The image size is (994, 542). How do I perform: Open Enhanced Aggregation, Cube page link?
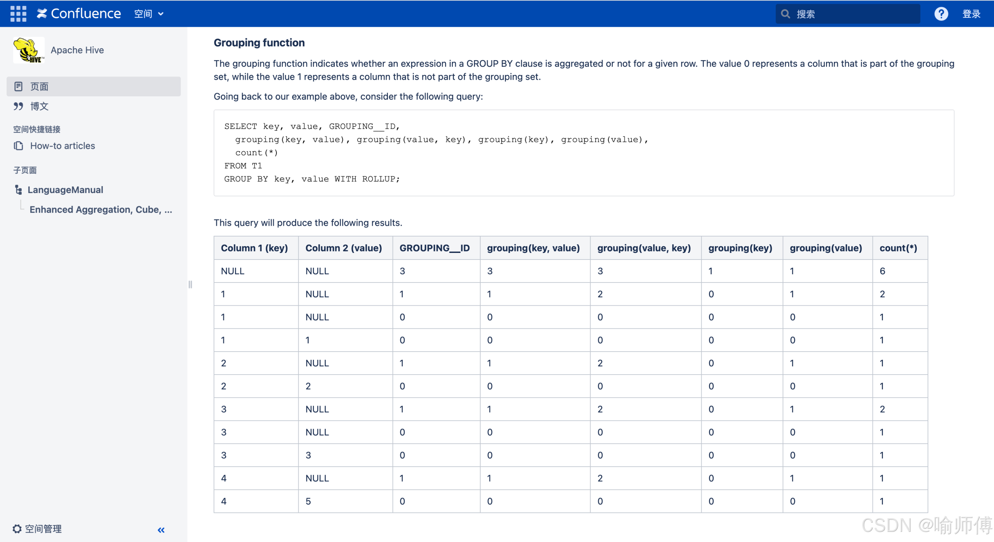click(x=101, y=209)
